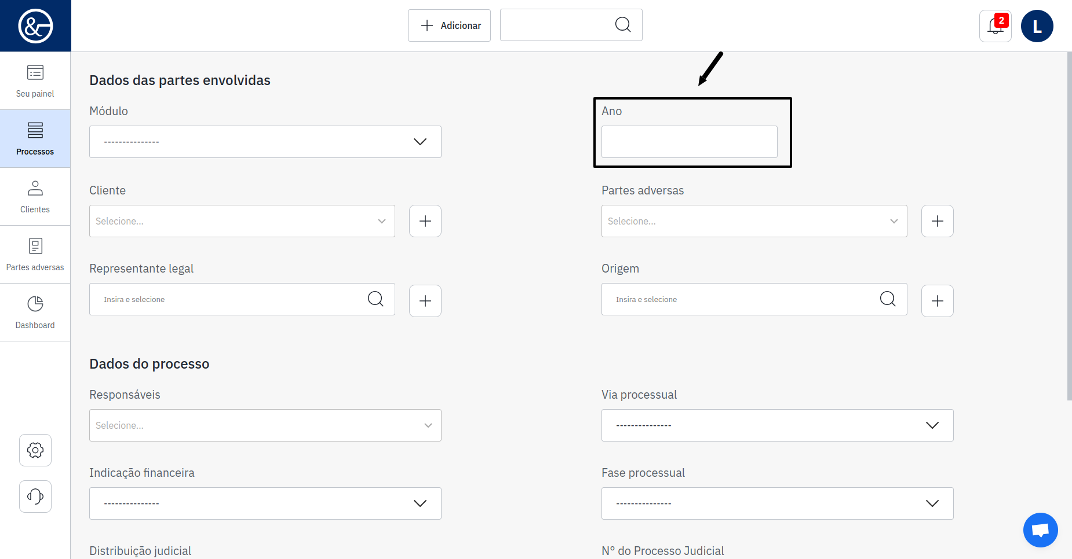Open the notifications bell
Screen dimensions: 1072x559
[995, 26]
